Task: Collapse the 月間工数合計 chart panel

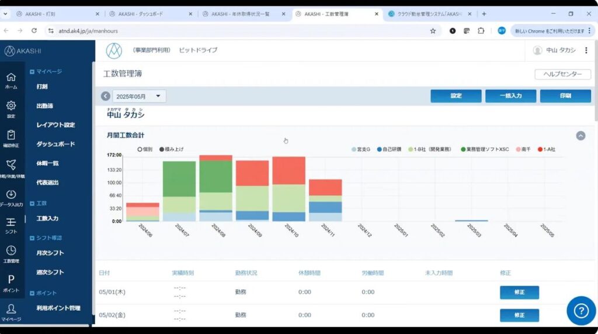Action: 580,135
